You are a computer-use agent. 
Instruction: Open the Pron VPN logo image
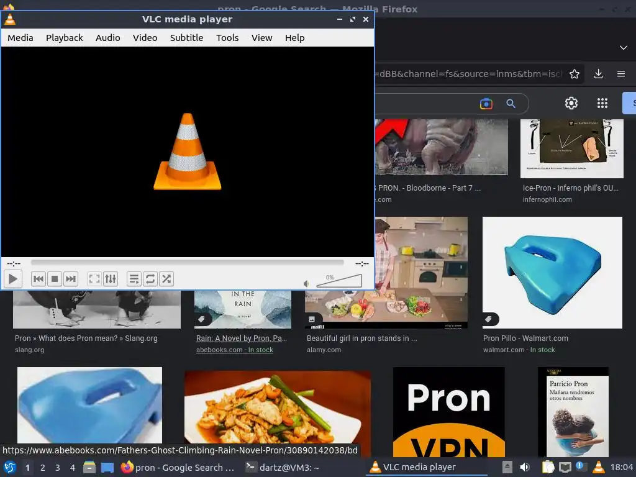[449, 412]
